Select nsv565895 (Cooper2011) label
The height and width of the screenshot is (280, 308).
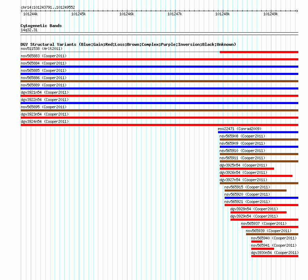click(x=44, y=107)
